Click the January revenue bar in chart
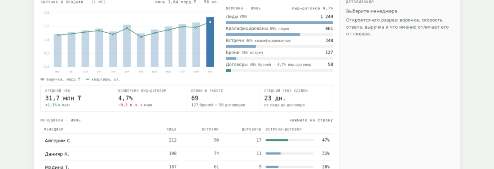The width and height of the screenshot is (494, 169). click(x=141, y=50)
